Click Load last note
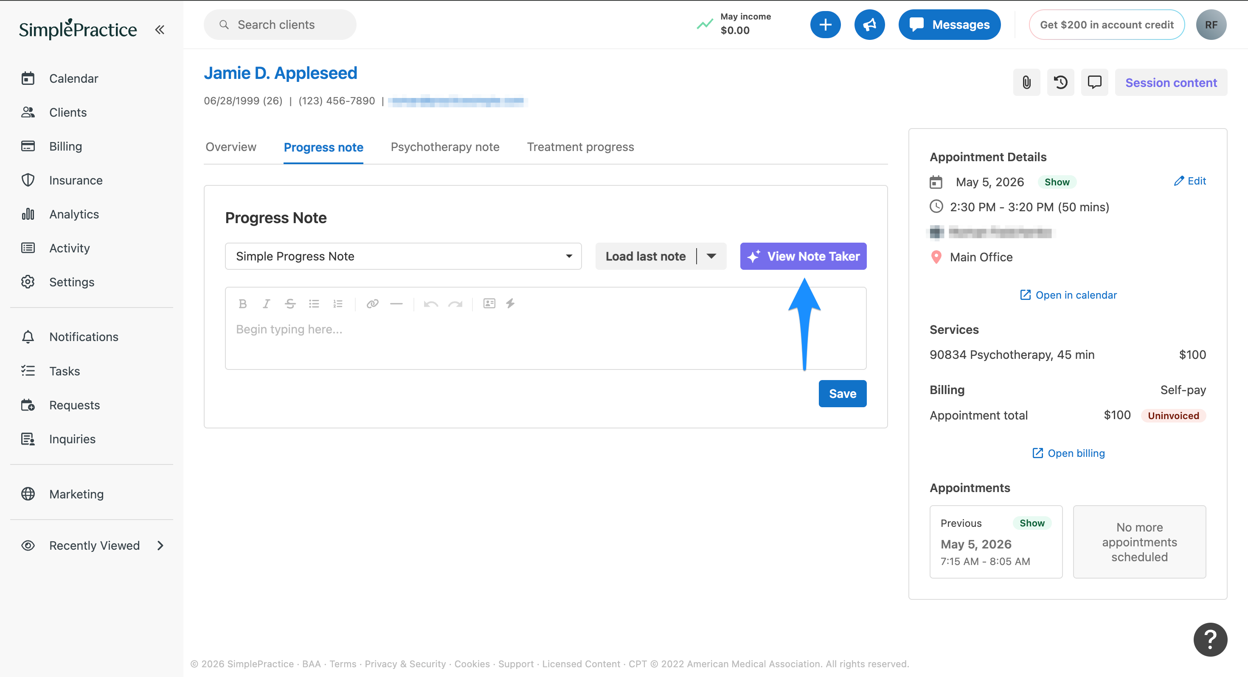1248x677 pixels. tap(645, 256)
